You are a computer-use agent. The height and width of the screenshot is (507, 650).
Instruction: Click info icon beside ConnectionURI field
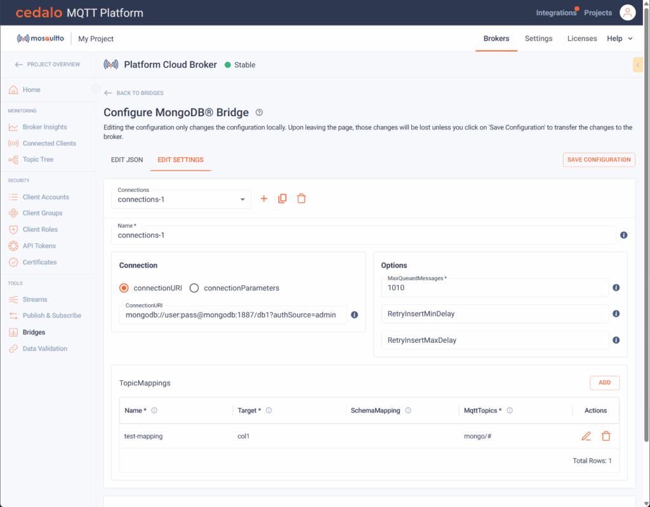tap(354, 314)
